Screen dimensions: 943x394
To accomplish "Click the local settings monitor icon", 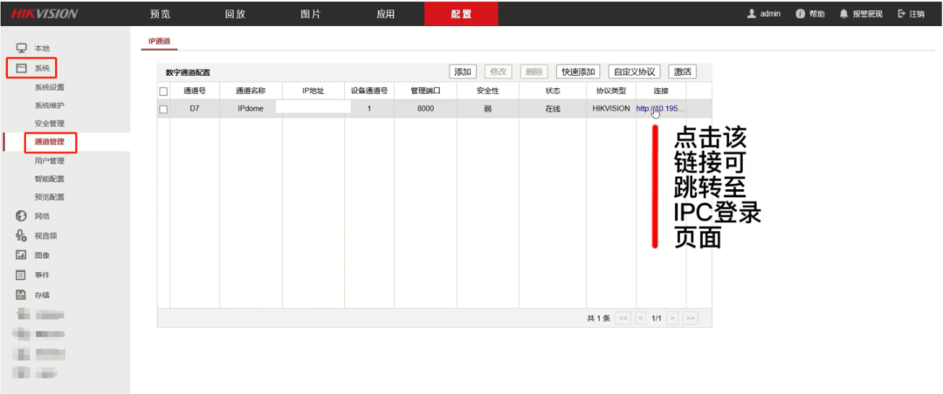I will (x=22, y=48).
